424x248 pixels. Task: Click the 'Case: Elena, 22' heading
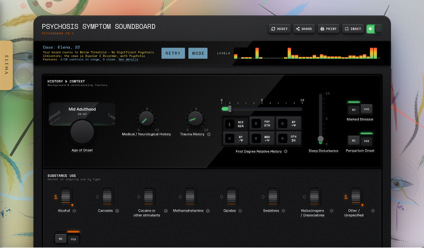click(62, 47)
